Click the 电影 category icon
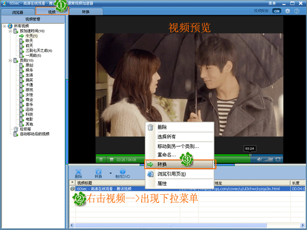This screenshot has height=230, width=307. pos(21,119)
